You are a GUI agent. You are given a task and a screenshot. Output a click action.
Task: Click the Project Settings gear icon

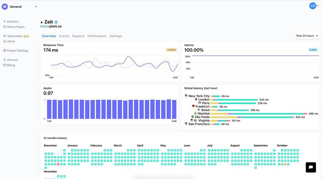pos(5,51)
